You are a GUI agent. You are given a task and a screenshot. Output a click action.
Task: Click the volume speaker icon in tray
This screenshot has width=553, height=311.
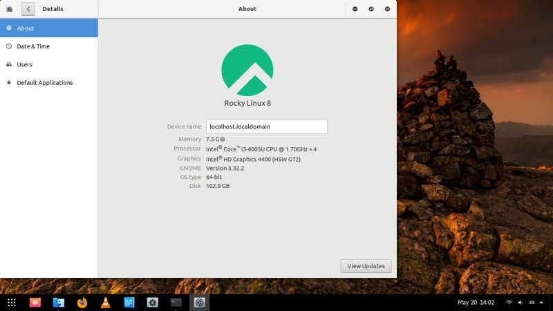point(522,303)
